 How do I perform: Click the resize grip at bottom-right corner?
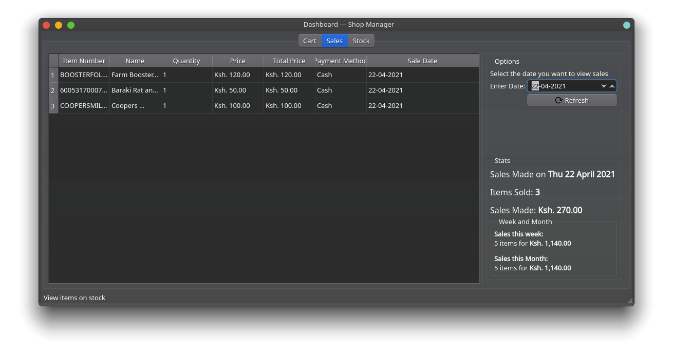pos(630,300)
